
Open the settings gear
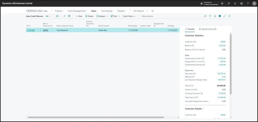tap(242, 3)
